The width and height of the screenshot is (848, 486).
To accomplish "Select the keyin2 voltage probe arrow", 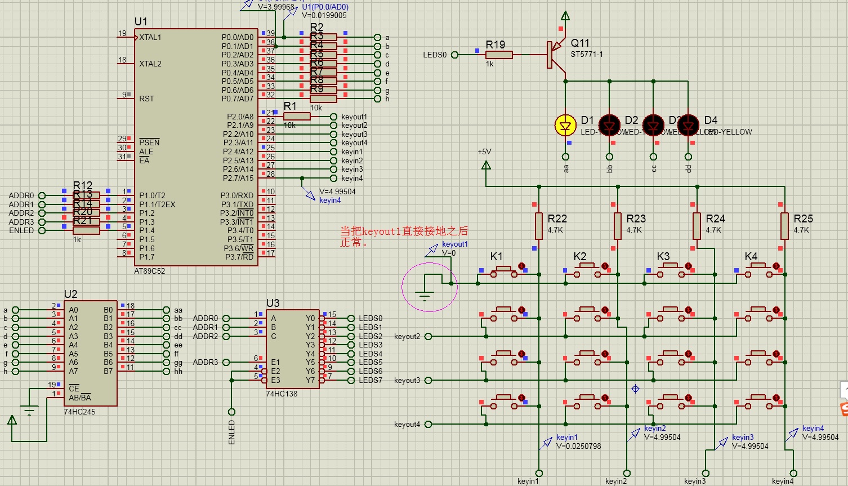I will (x=633, y=435).
